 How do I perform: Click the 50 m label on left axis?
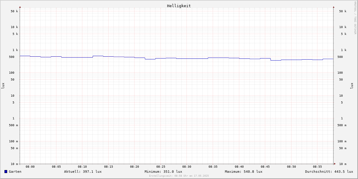tap(14, 148)
